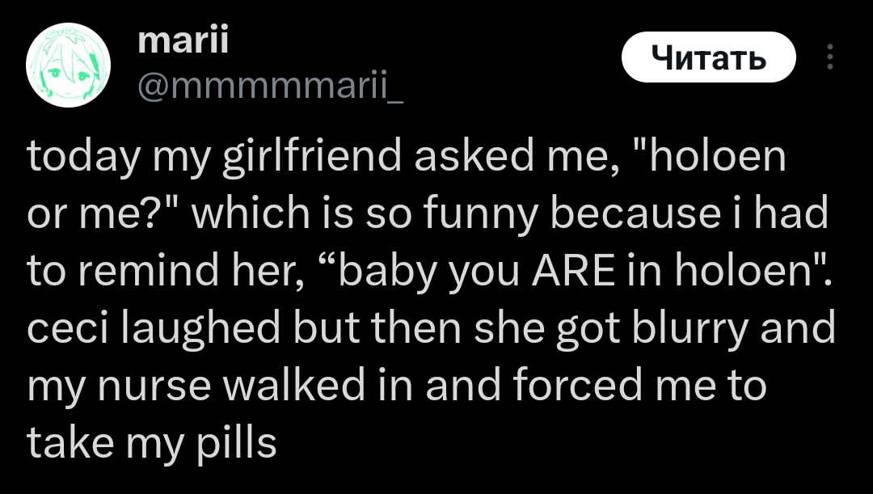Open the three-dot more options menu

829,57
